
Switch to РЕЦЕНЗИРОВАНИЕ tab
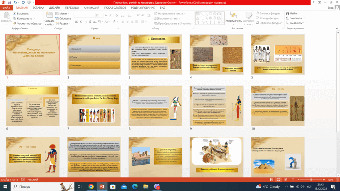click(x=143, y=8)
